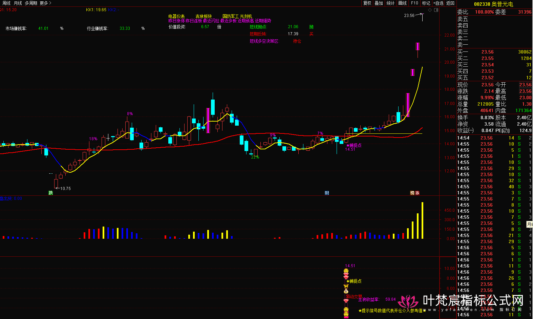Click the diamond icon above the price chart
533x319 pixels.
pyautogui.click(x=430, y=10)
